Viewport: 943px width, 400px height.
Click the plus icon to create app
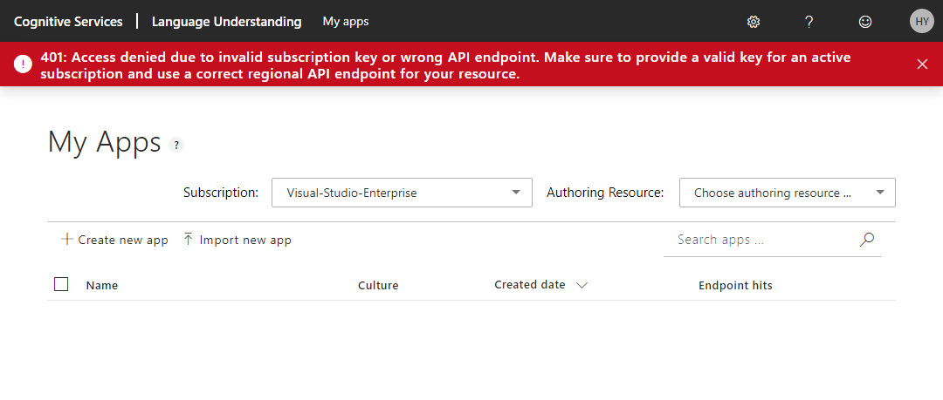[67, 240]
